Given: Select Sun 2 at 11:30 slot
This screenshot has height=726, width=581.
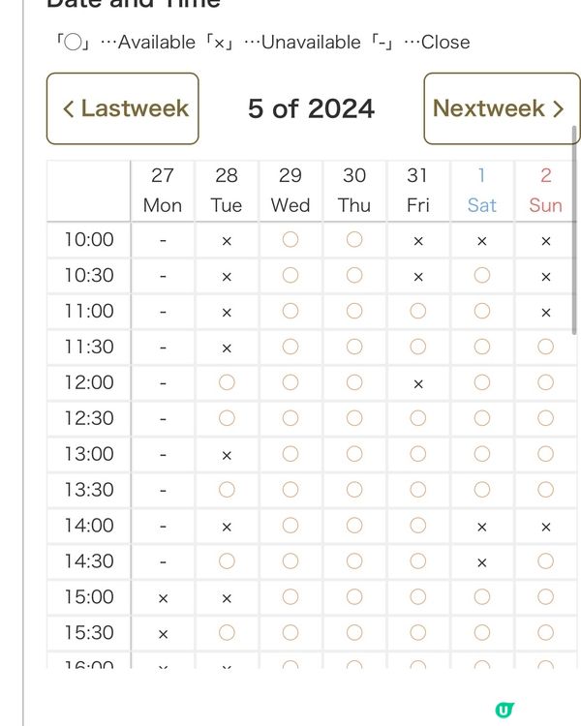Looking at the screenshot, I should (546, 348).
